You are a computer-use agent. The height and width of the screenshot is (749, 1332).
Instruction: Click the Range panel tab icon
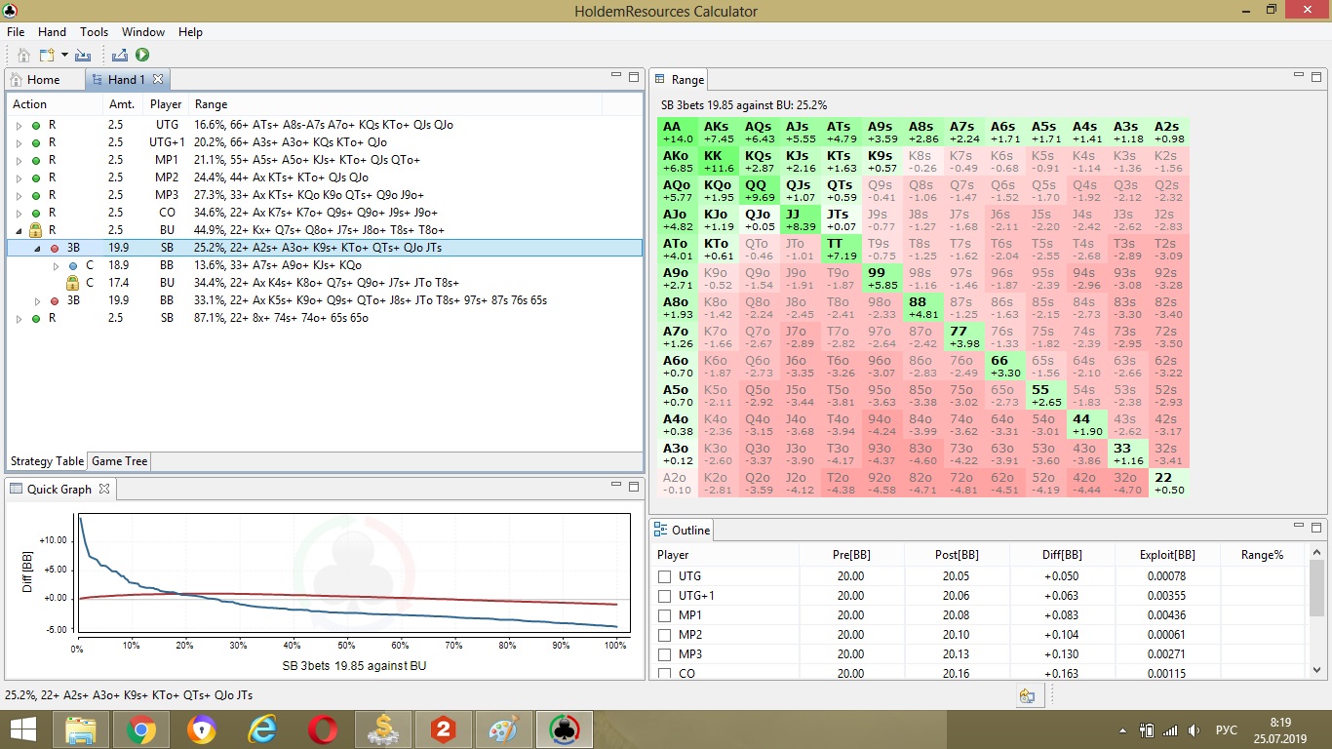click(x=660, y=80)
